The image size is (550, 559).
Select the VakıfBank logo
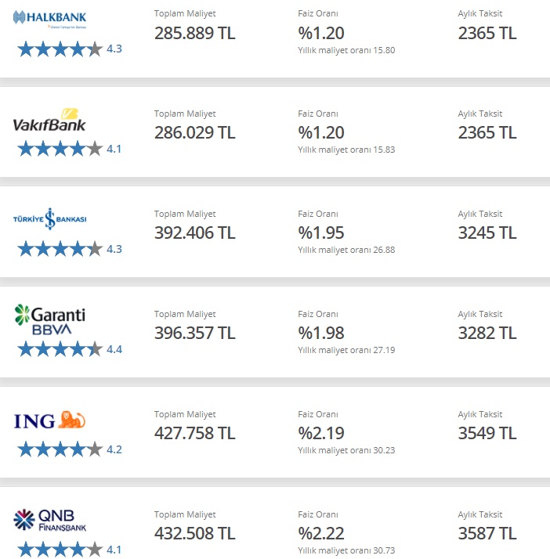click(x=49, y=120)
